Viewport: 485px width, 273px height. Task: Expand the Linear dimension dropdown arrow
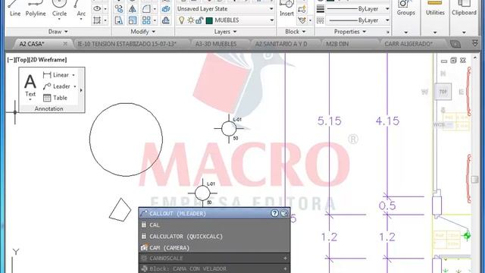74,75
